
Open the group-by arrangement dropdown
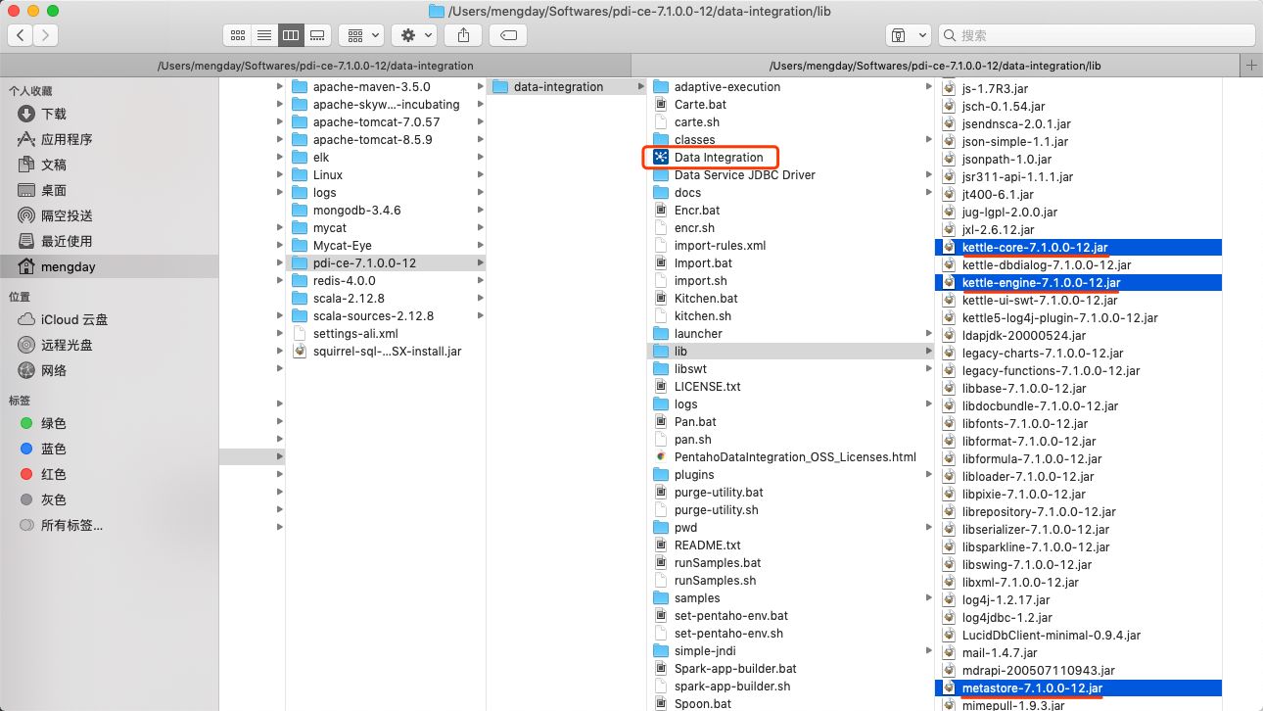click(360, 35)
